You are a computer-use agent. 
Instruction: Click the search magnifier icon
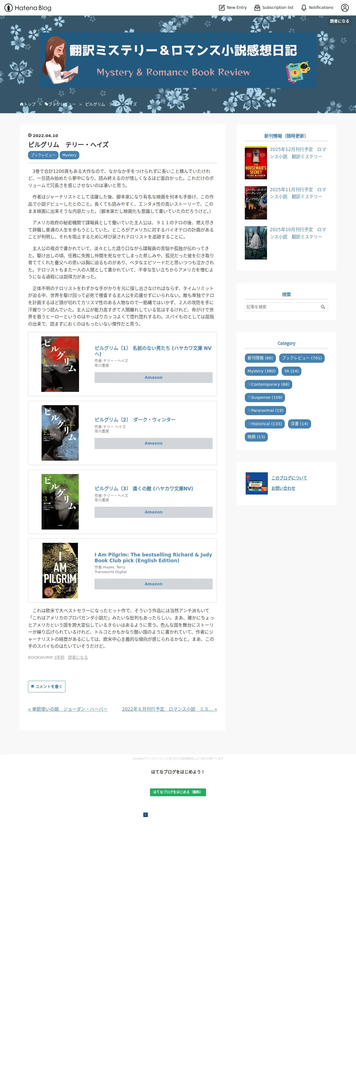[x=323, y=307]
